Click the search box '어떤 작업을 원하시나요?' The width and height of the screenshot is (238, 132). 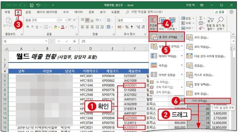[147, 12]
